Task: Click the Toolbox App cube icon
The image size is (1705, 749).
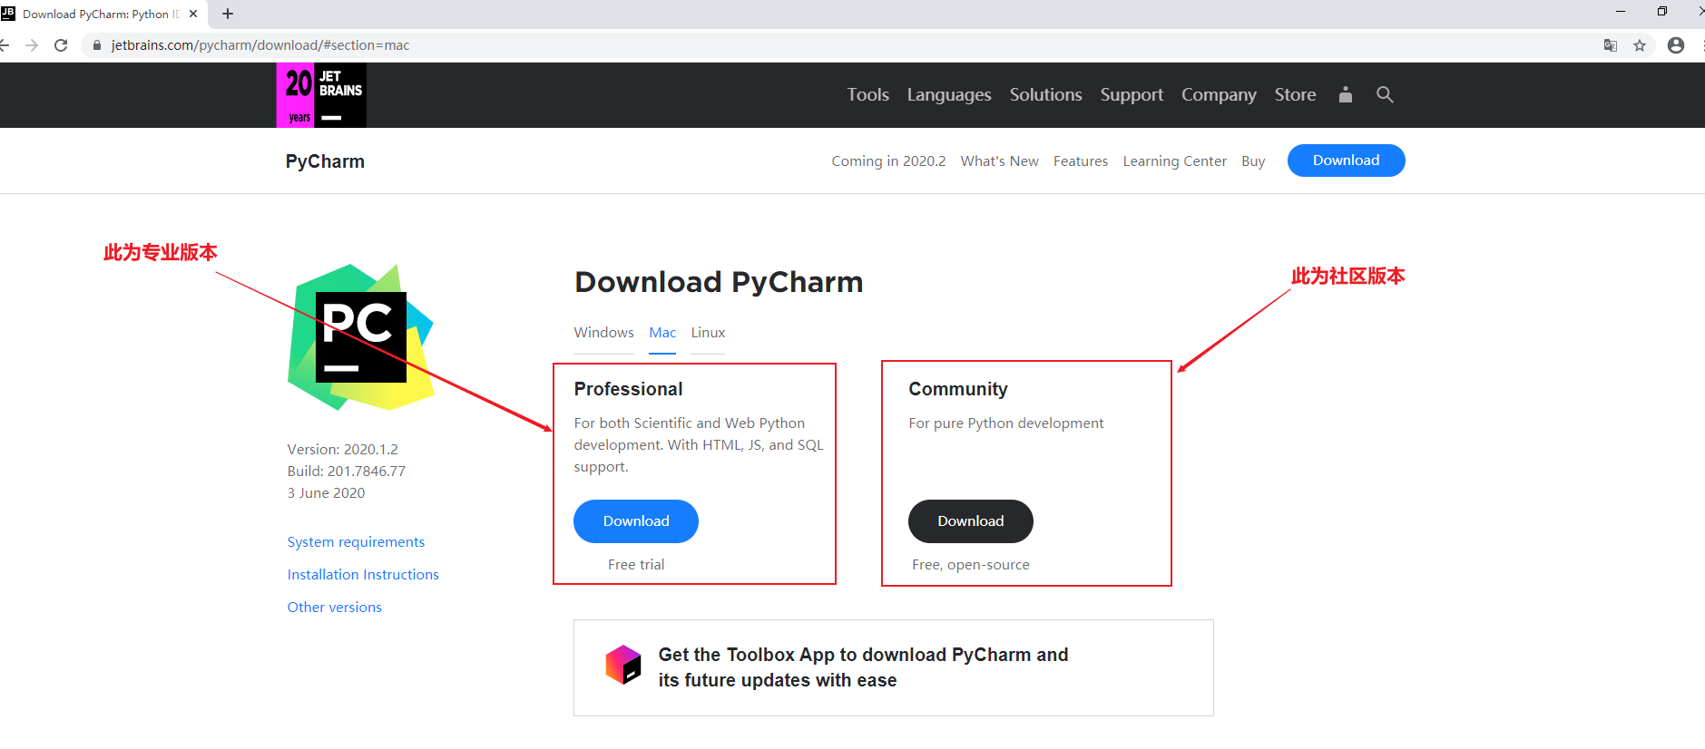Action: [623, 665]
